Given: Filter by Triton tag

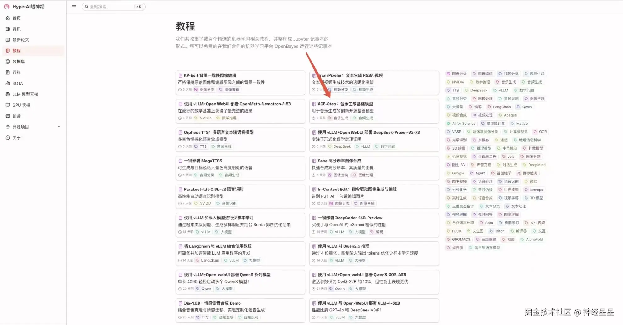Looking at the screenshot, I should pyautogui.click(x=497, y=231).
